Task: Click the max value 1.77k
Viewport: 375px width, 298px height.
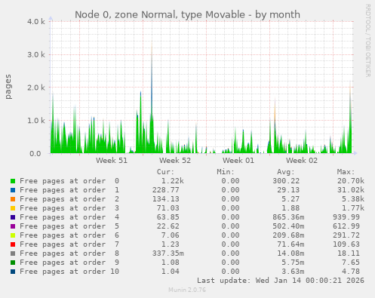Action: [x=353, y=208]
